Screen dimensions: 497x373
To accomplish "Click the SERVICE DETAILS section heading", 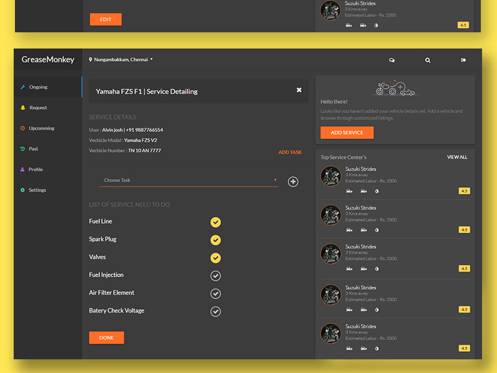I will [x=112, y=117].
